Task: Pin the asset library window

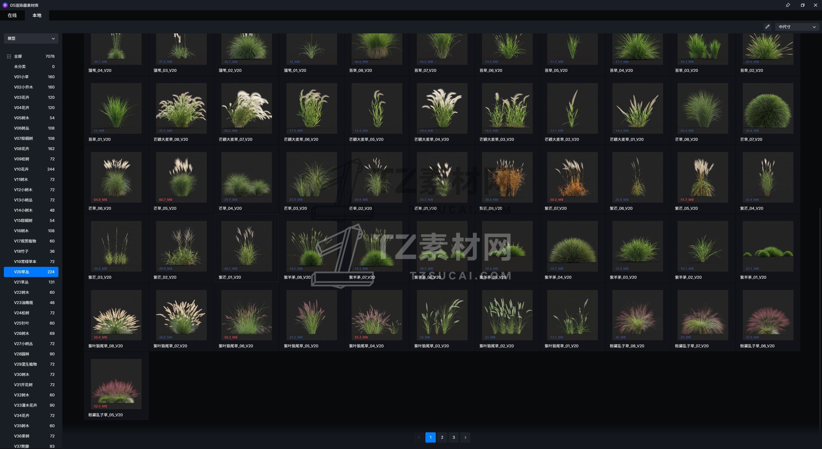Action: click(x=788, y=5)
